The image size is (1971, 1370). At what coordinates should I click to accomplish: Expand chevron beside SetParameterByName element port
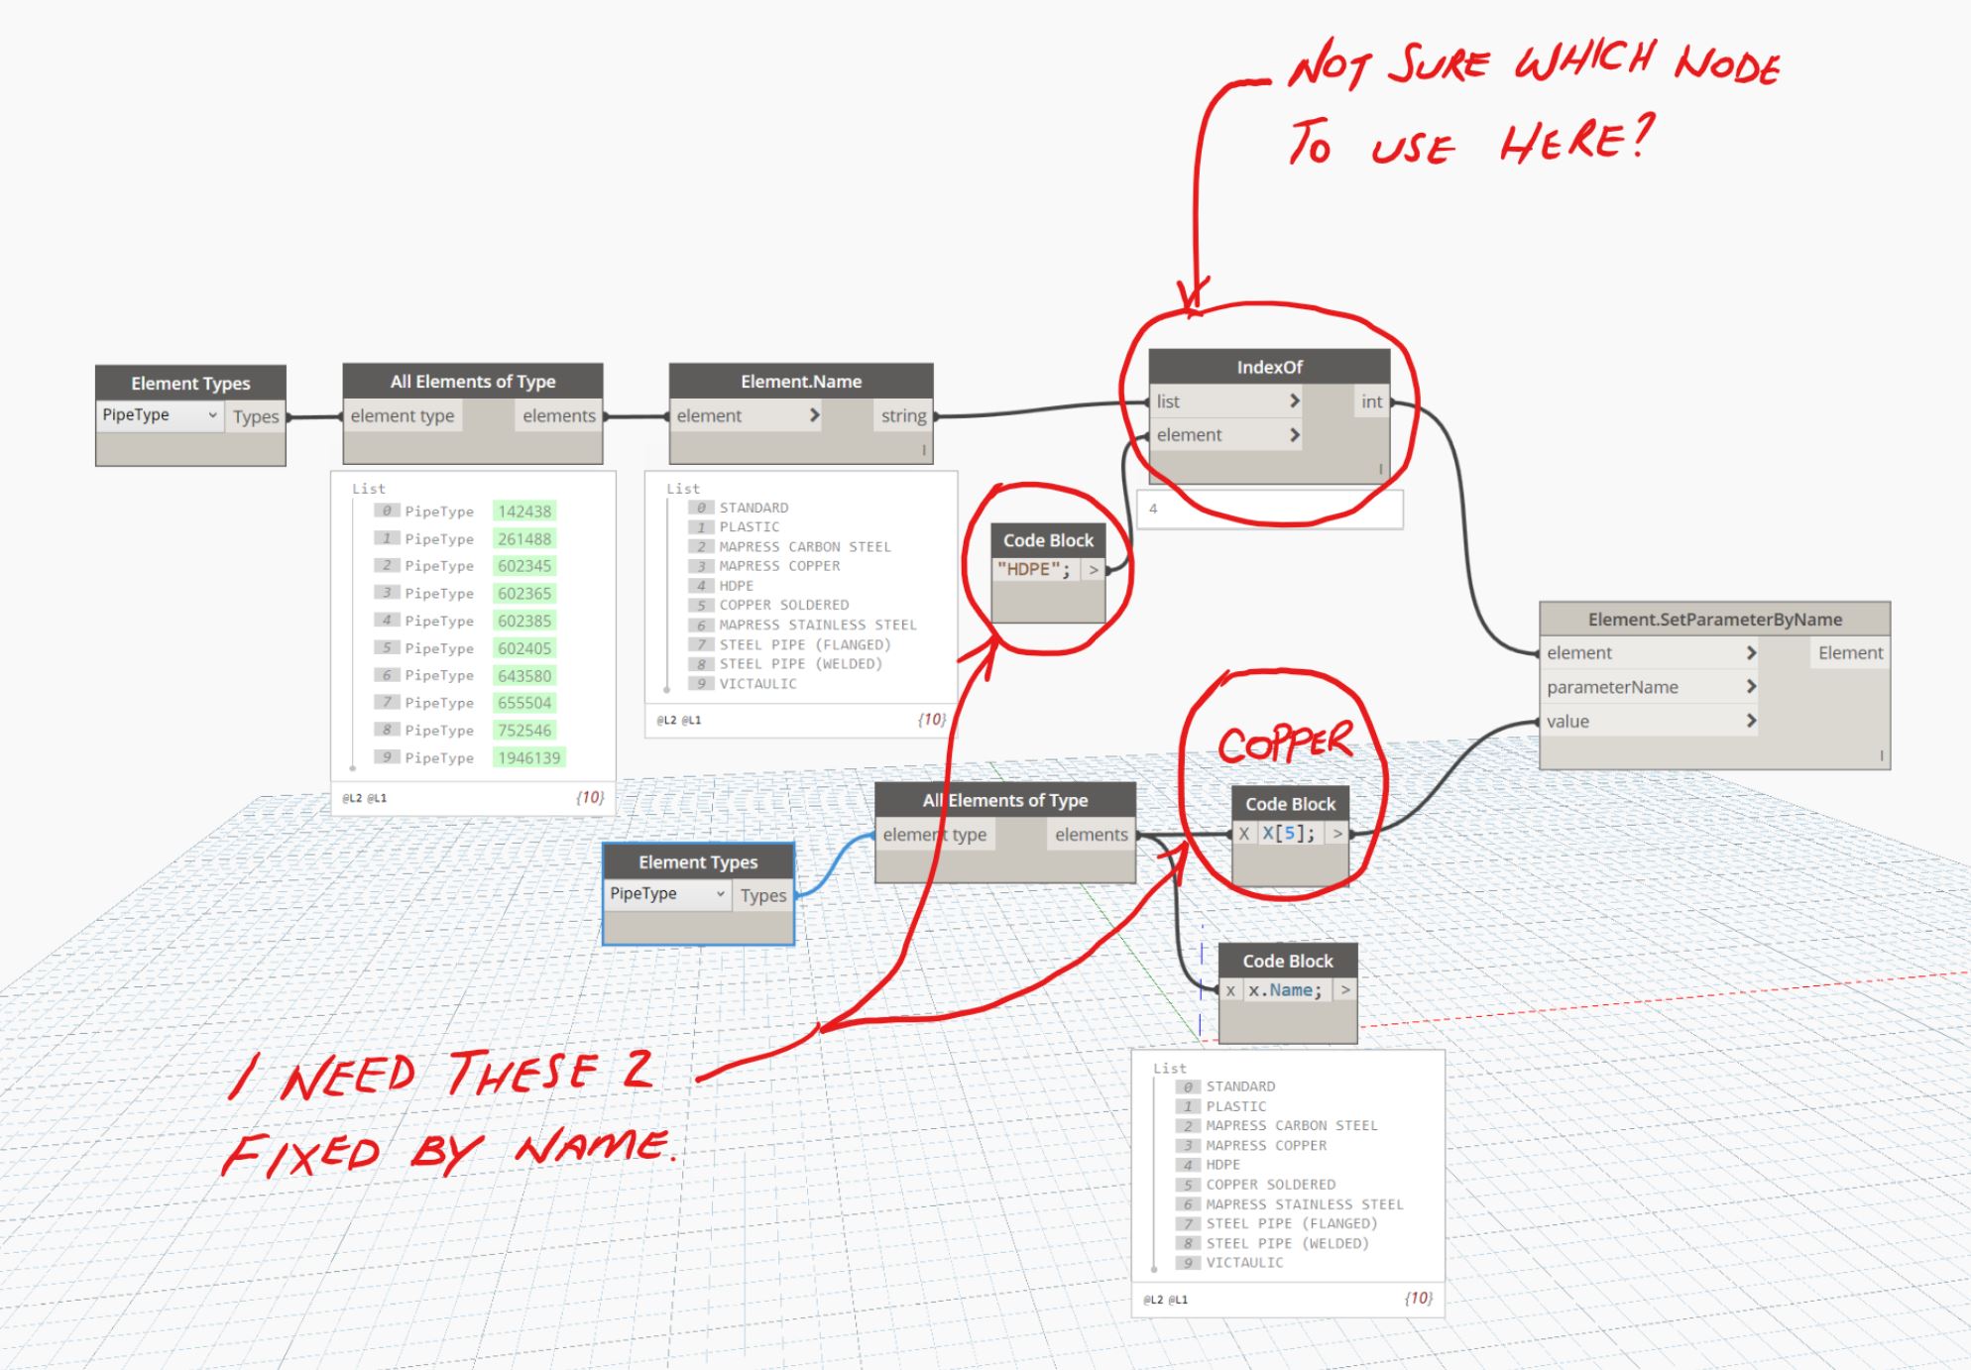point(1751,652)
